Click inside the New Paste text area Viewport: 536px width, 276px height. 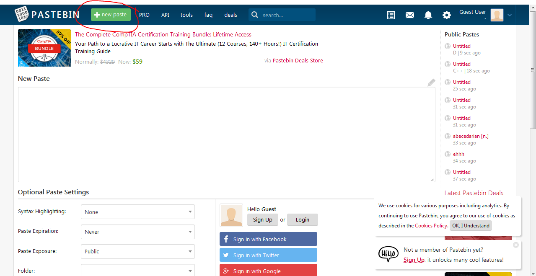226,134
